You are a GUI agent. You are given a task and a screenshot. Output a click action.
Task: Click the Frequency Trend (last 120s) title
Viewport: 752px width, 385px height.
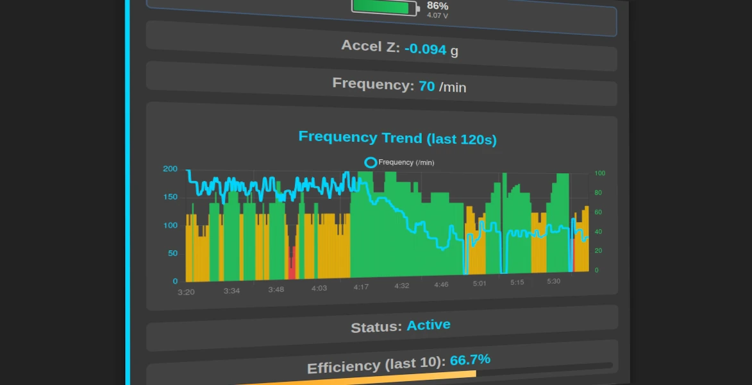coord(397,138)
